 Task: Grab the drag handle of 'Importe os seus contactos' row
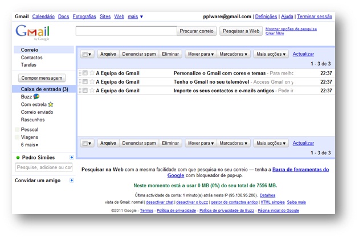click(80, 91)
